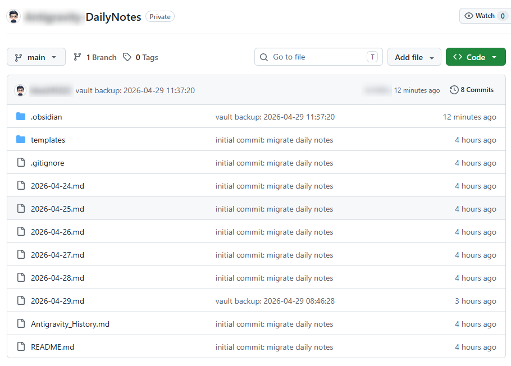The height and width of the screenshot is (366, 511).
Task: Click the branch icon beside 1 Branch
Action: pos(78,57)
